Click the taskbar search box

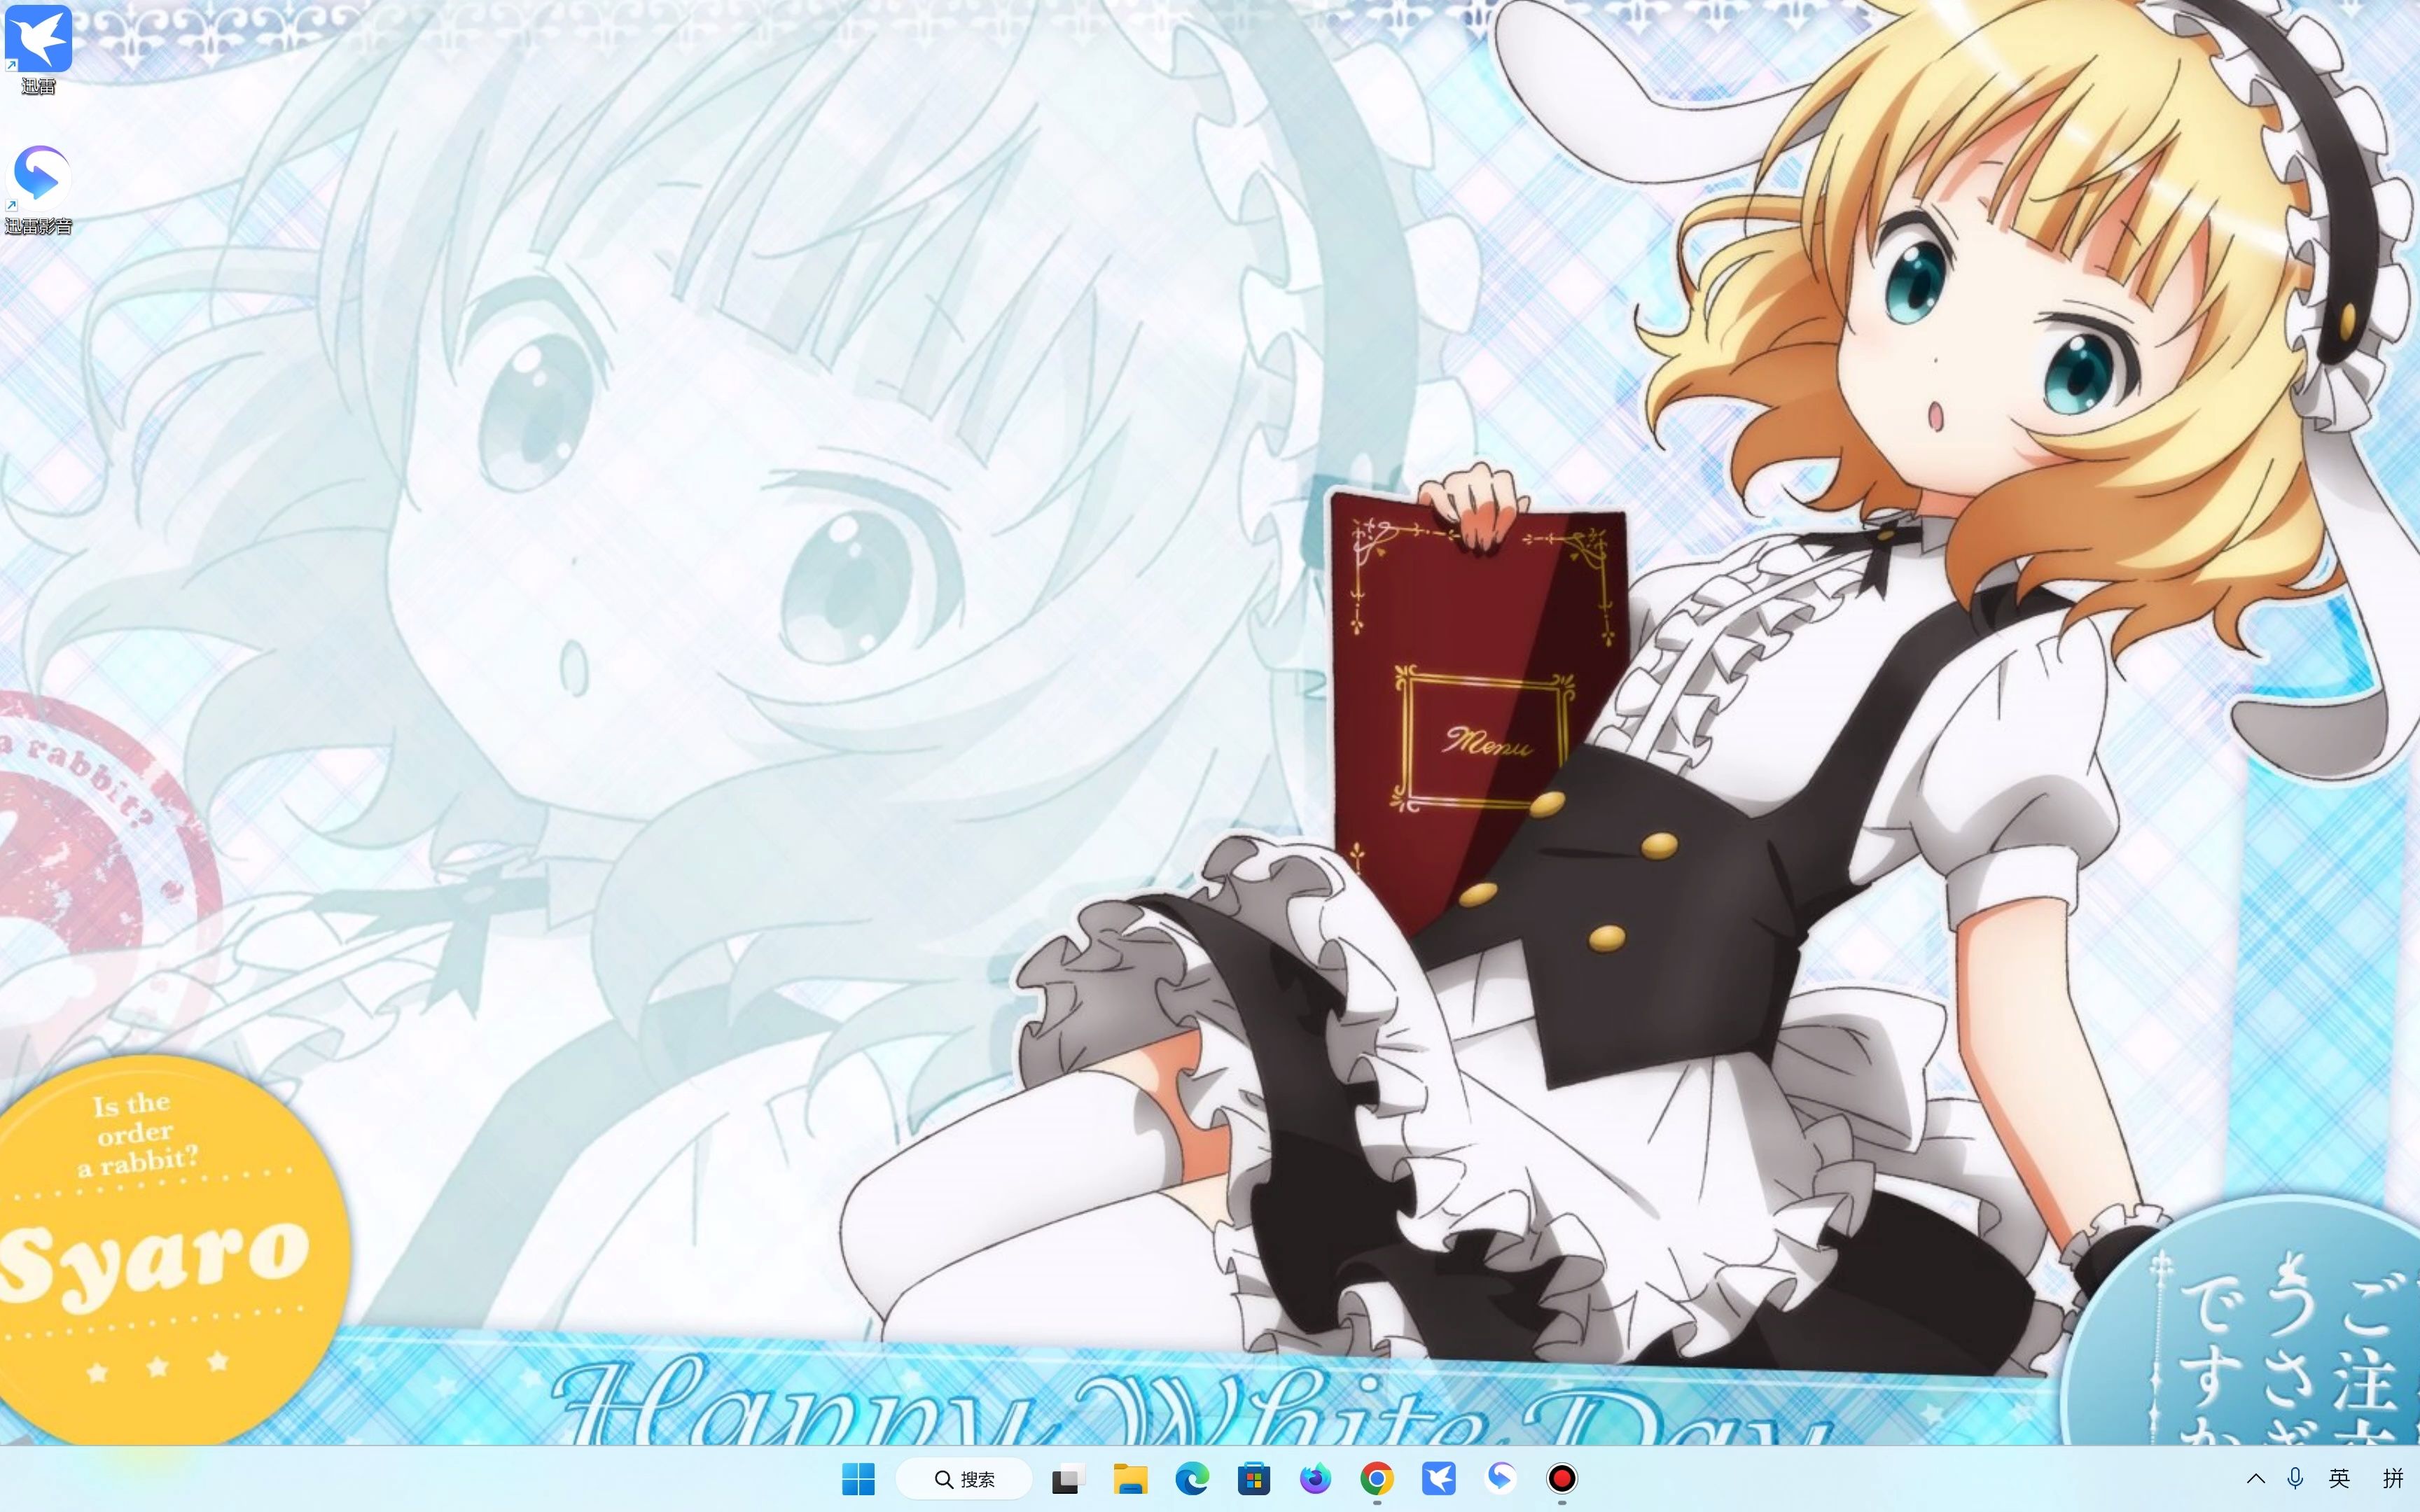(964, 1479)
